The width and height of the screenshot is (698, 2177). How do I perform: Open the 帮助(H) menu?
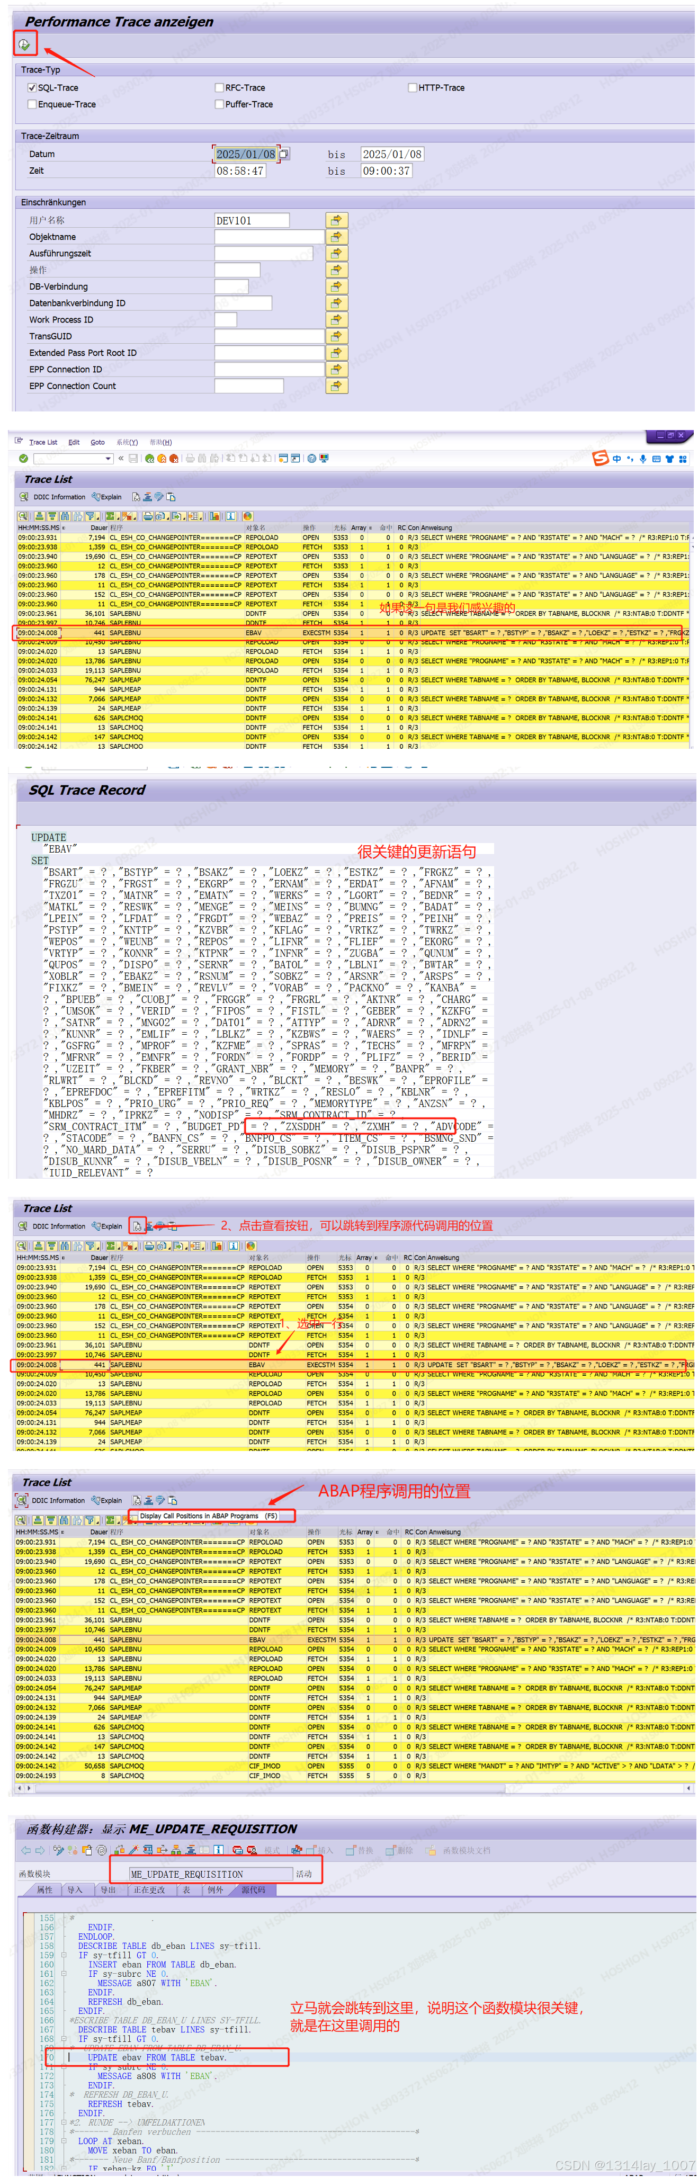tap(160, 442)
